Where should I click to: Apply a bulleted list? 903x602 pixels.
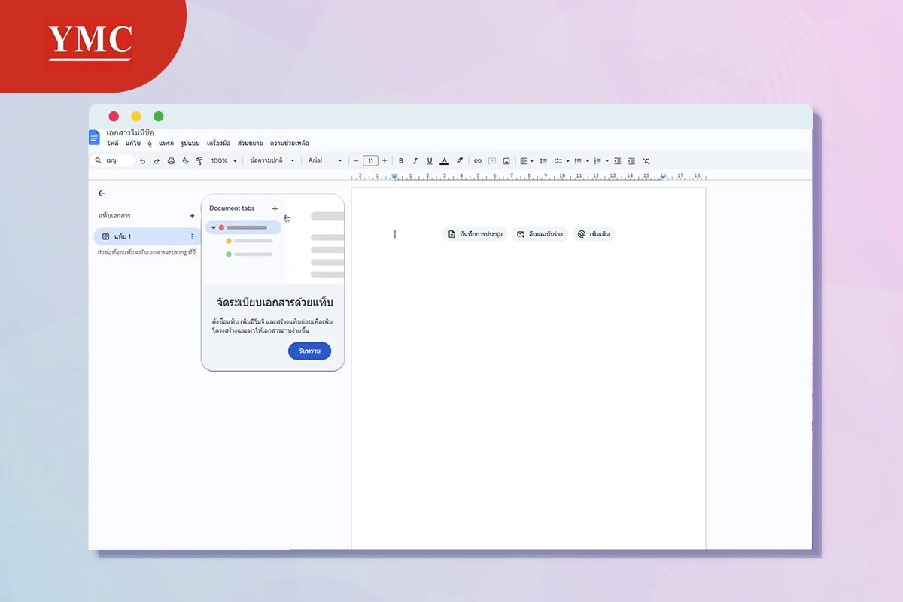(x=578, y=160)
